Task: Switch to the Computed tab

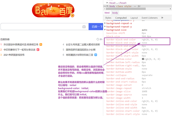Action: pyautogui.click(x=121, y=18)
